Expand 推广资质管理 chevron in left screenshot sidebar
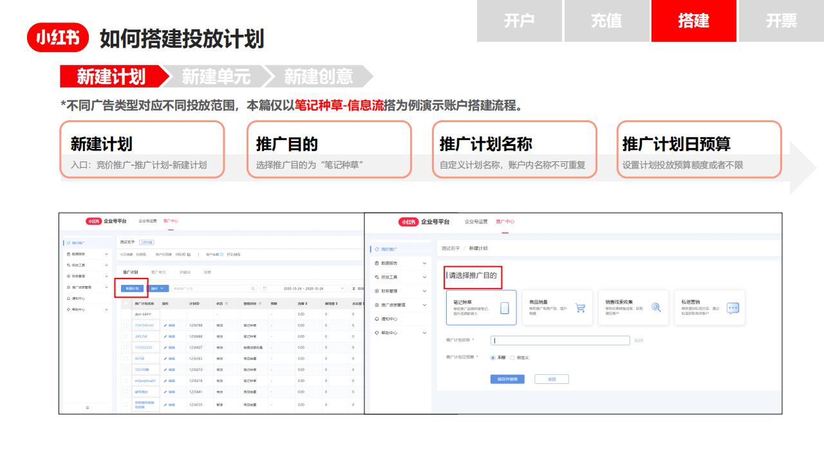 pyautogui.click(x=106, y=287)
